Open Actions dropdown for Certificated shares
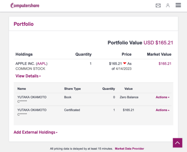This screenshot has height=152, width=187. point(162,110)
